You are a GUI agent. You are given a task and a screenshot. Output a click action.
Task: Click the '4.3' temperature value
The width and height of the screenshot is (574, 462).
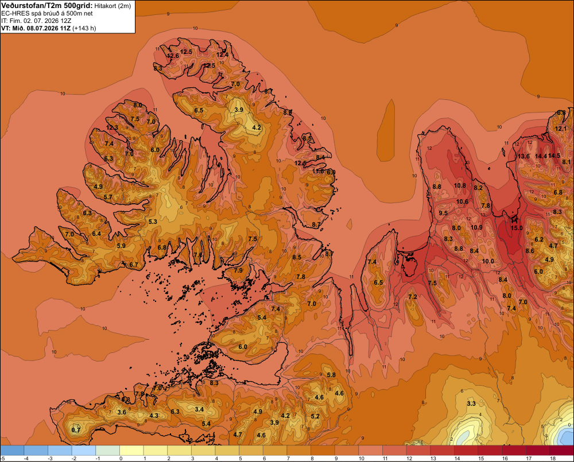coord(154,415)
